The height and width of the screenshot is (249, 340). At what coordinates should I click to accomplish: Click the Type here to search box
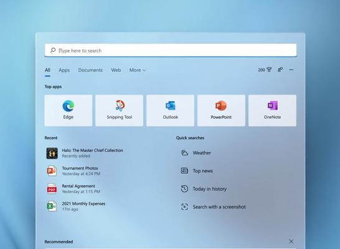[171, 50]
